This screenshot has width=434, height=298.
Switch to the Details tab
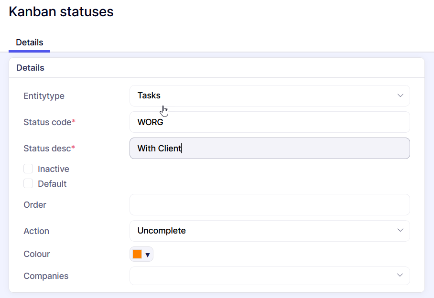point(29,43)
